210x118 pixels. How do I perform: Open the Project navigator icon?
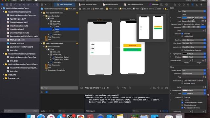2,5
